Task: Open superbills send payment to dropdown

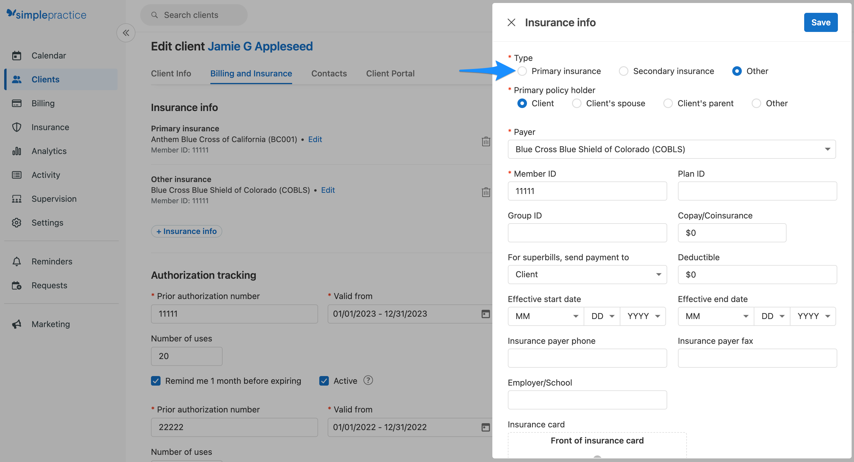Action: (x=587, y=274)
